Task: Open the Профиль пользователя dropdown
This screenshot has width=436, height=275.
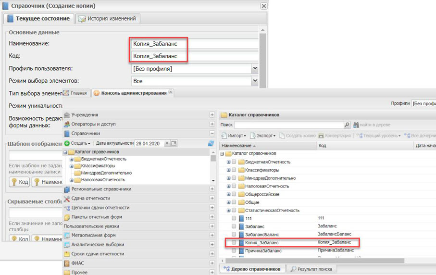Action: tap(255, 69)
